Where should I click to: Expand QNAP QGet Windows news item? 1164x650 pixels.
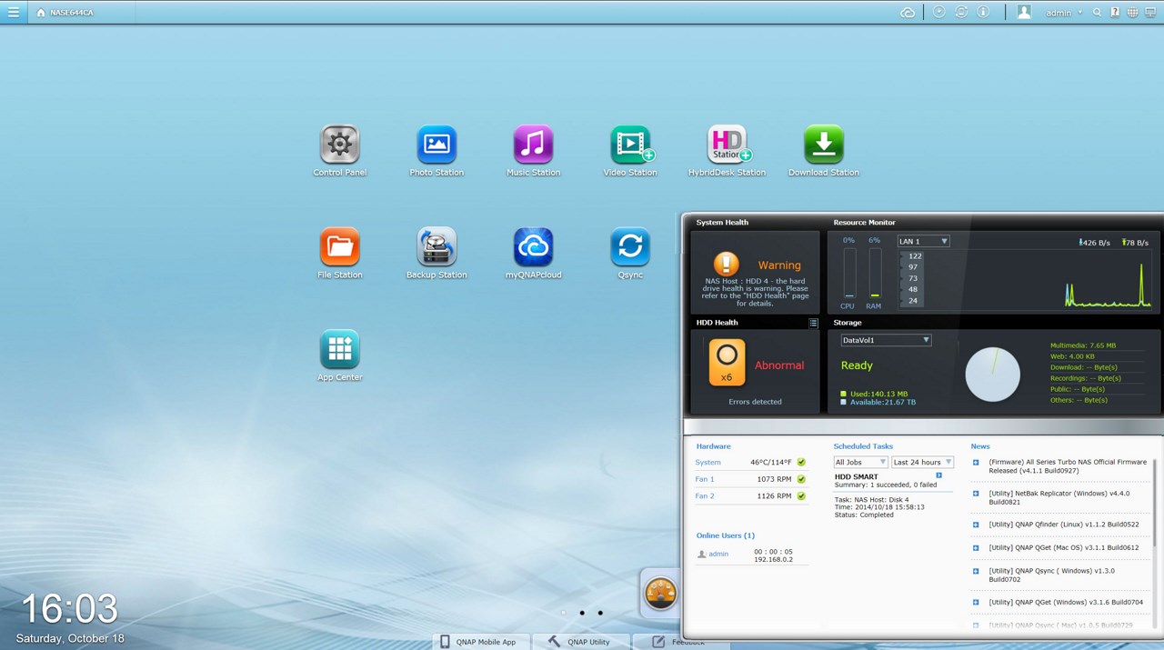(976, 602)
